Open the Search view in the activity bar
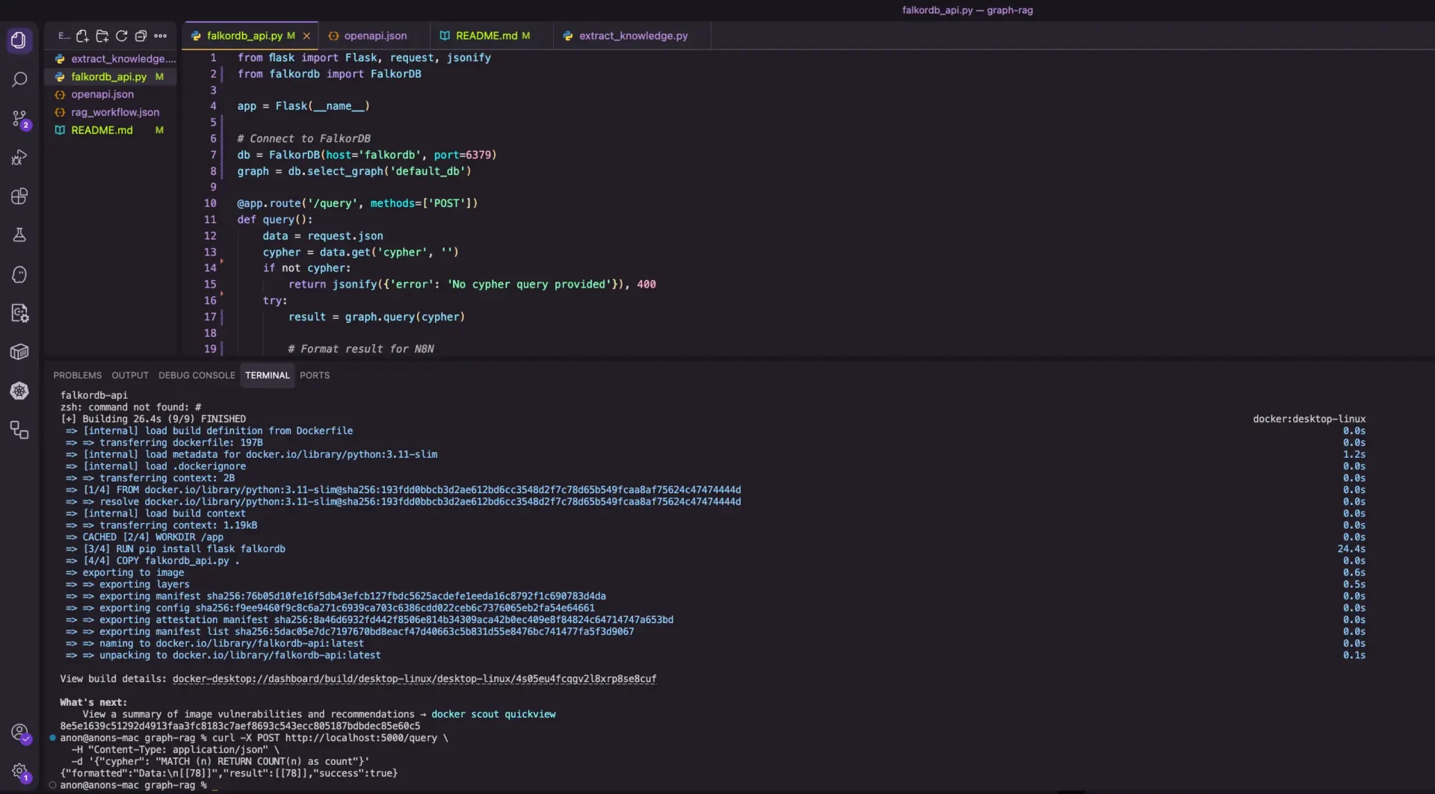The width and height of the screenshot is (1435, 794). coord(20,79)
